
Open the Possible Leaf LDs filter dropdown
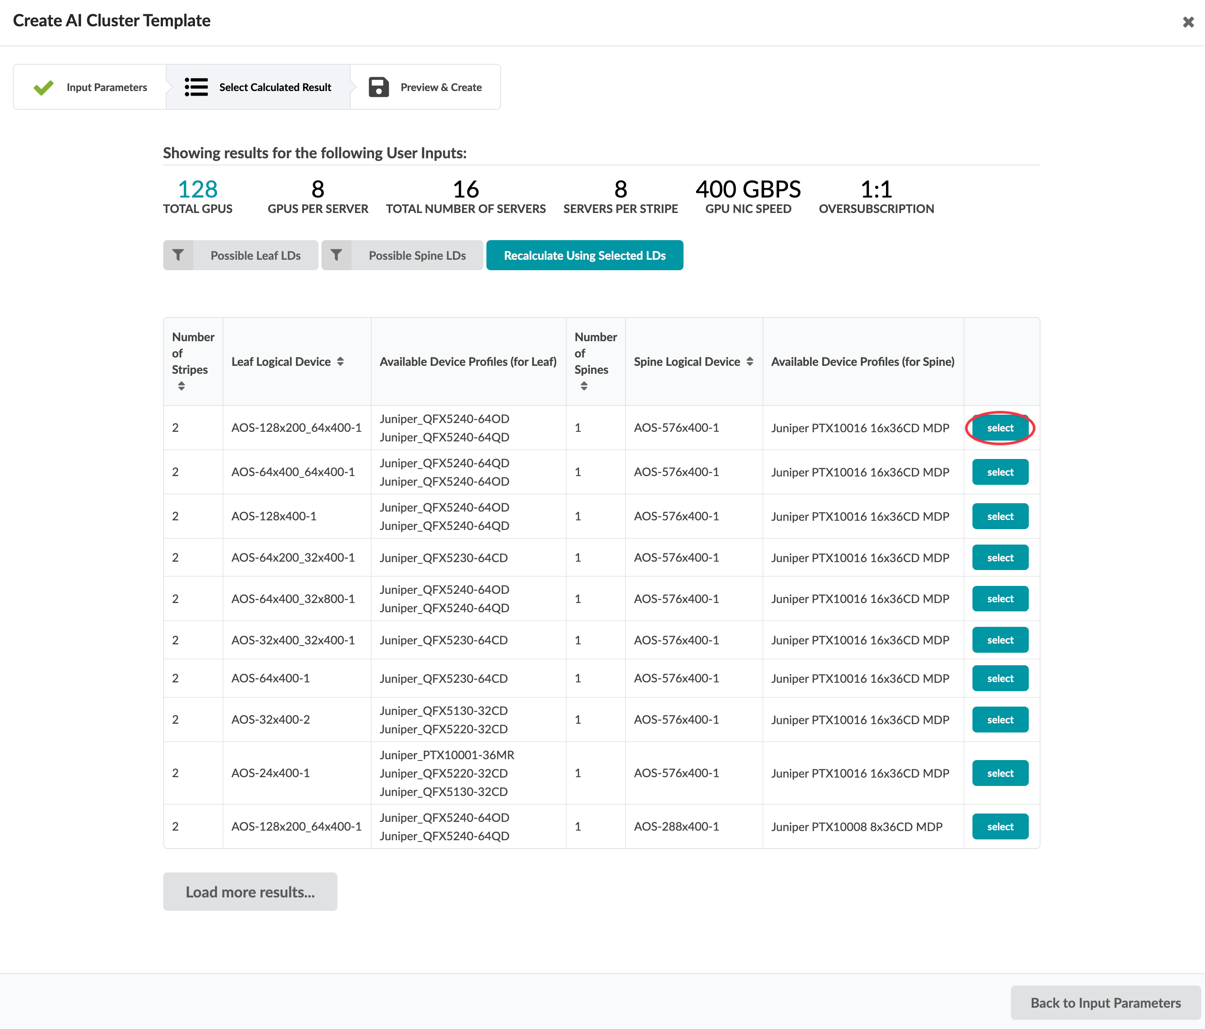pos(255,255)
